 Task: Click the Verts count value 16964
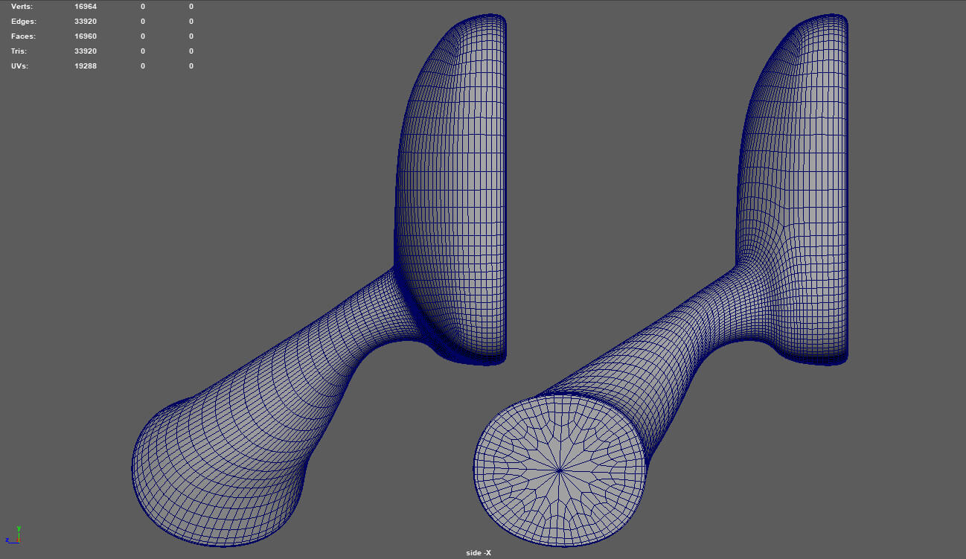click(86, 7)
